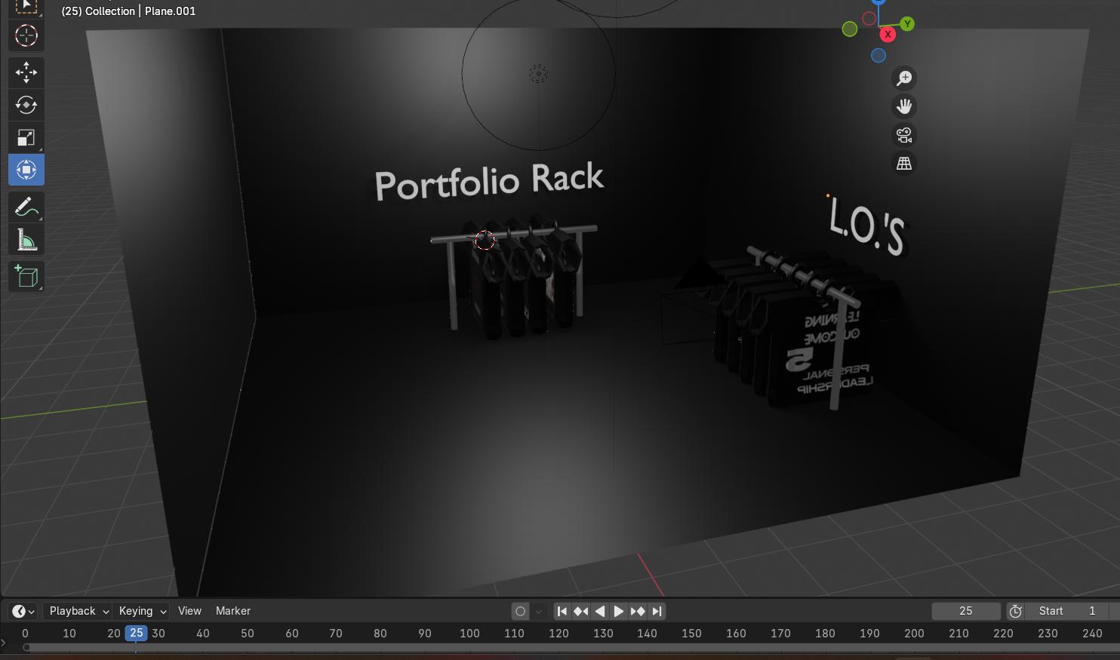The image size is (1120, 660).
Task: Select the Scale tool
Action: [26, 137]
